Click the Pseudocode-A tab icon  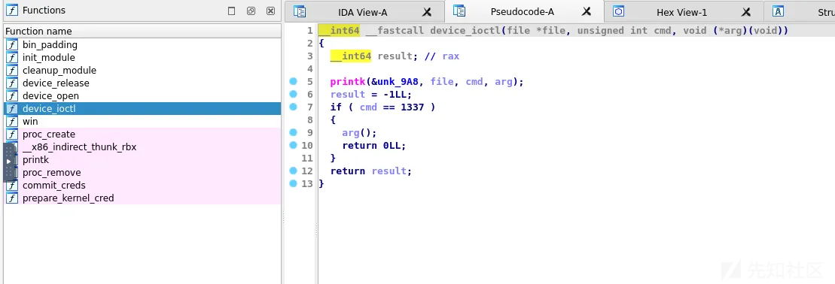[x=459, y=11]
